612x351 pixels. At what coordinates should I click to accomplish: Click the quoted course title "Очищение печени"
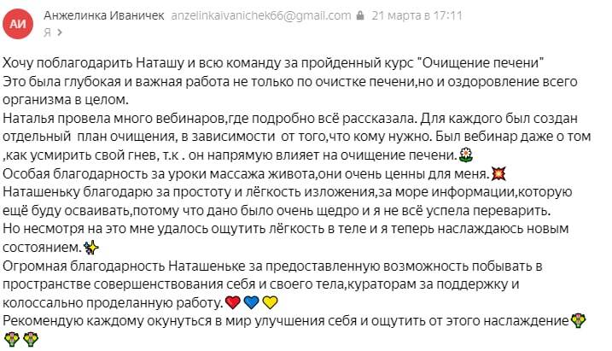[x=481, y=62]
